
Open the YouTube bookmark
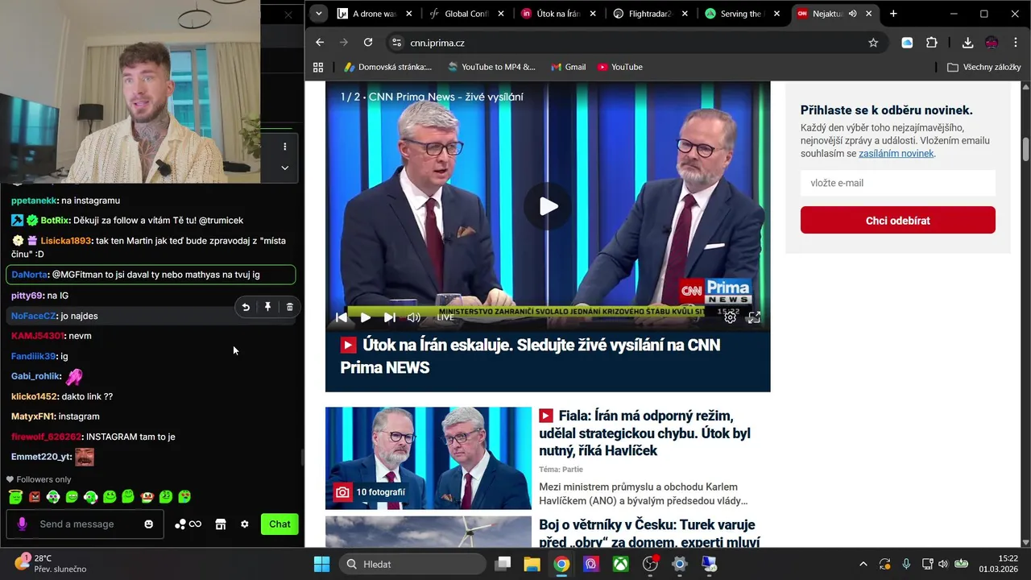(x=620, y=67)
